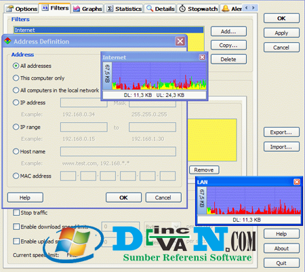Click the Details magnifier icon
Image resolution: width=305 pixels, height=272 pixels.
pyautogui.click(x=150, y=9)
